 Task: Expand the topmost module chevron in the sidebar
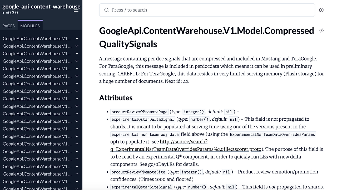77,38
